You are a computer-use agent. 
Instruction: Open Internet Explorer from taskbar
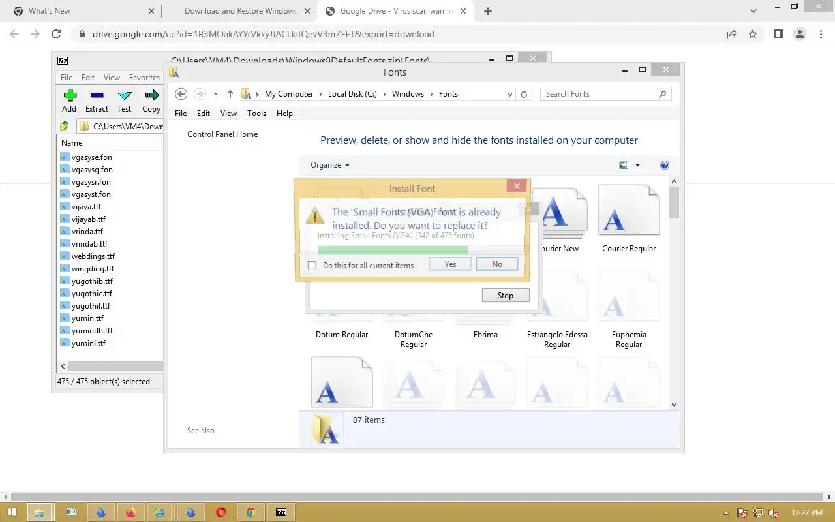pos(160,513)
